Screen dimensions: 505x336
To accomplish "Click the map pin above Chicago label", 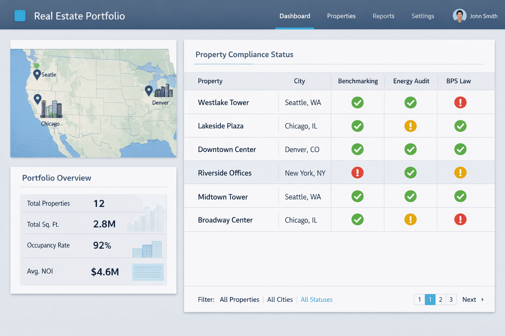I will point(37,98).
